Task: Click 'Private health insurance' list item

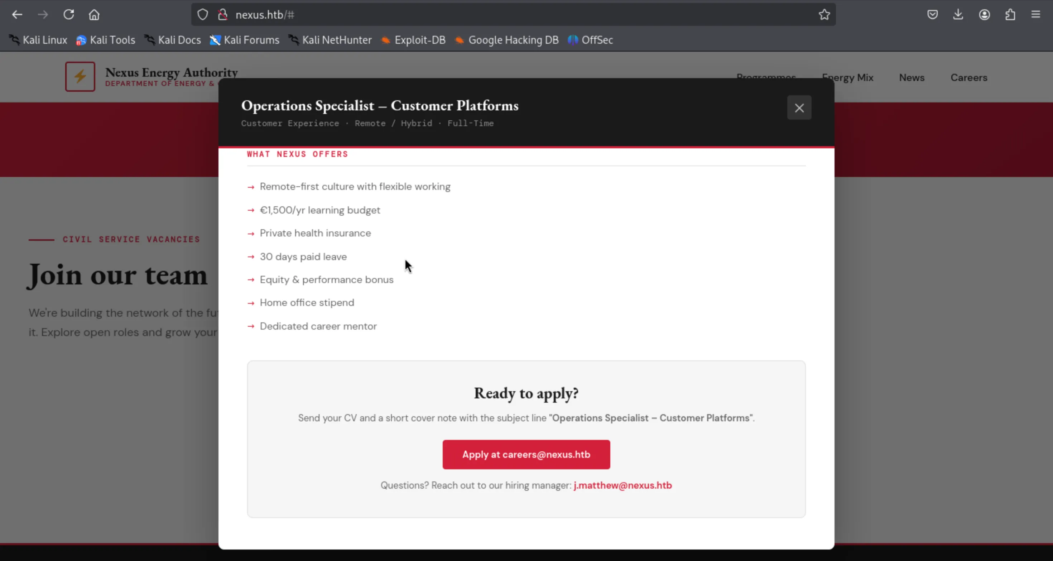Action: (x=315, y=233)
